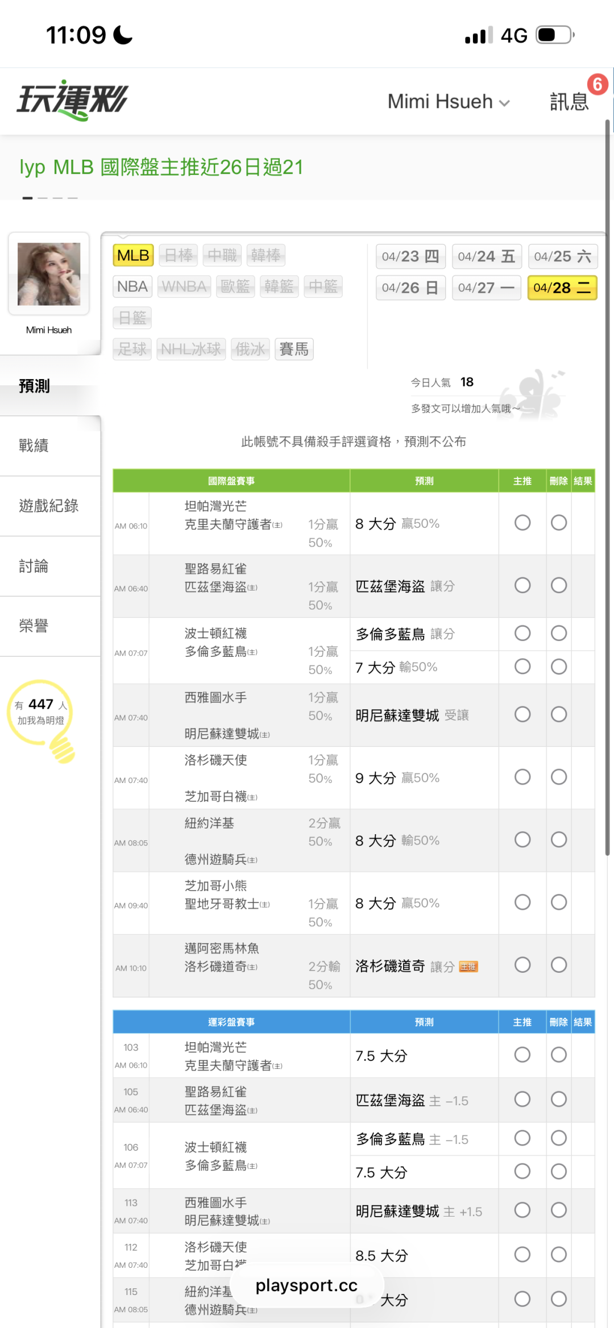Switch to the 戰績 sidebar tab
The image size is (614, 1328).
click(34, 446)
